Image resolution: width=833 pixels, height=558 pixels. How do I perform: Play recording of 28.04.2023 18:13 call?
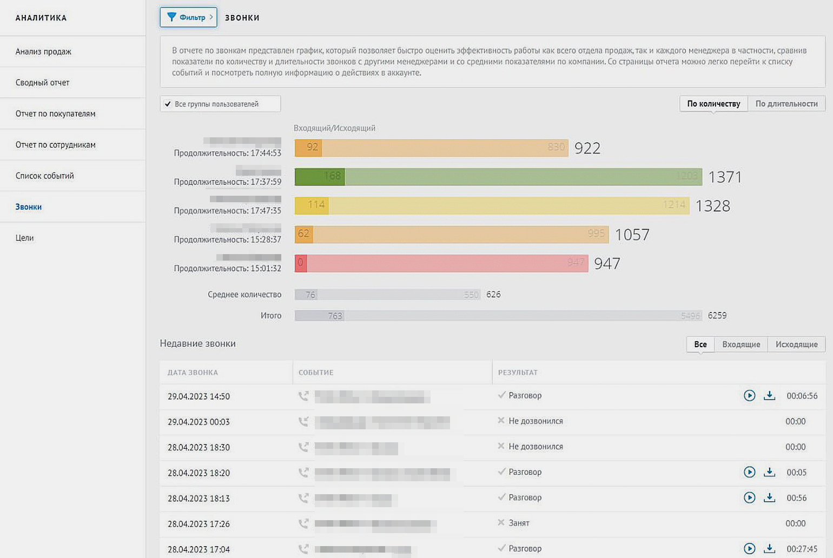pos(749,497)
